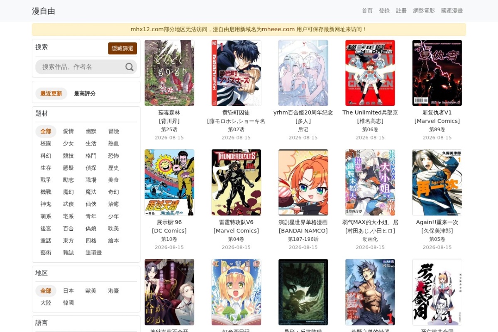Select the 連環畫 genre filter

pos(94,253)
